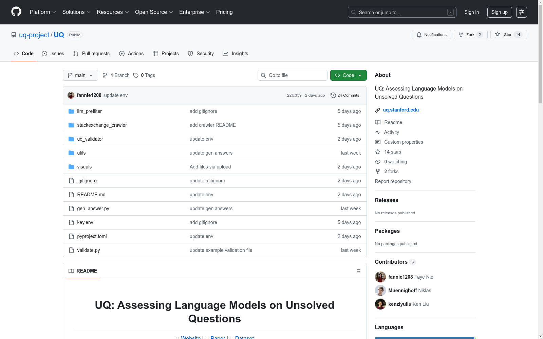
Task: Click the file icon for pyproject.toml
Action: [71, 236]
